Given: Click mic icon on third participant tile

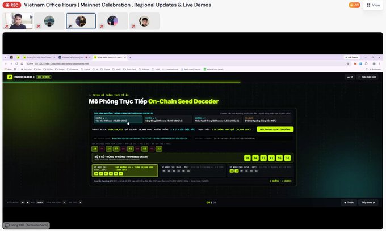Looking at the screenshot, I should (70, 26).
